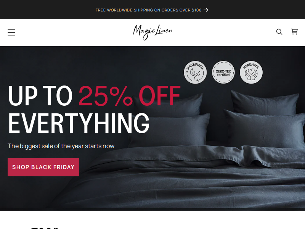305x229 pixels.
Task: Click the Shop Black Friday button
Action: click(43, 167)
